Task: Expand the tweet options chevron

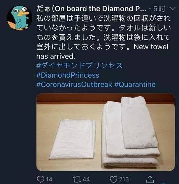Action: click(173, 9)
